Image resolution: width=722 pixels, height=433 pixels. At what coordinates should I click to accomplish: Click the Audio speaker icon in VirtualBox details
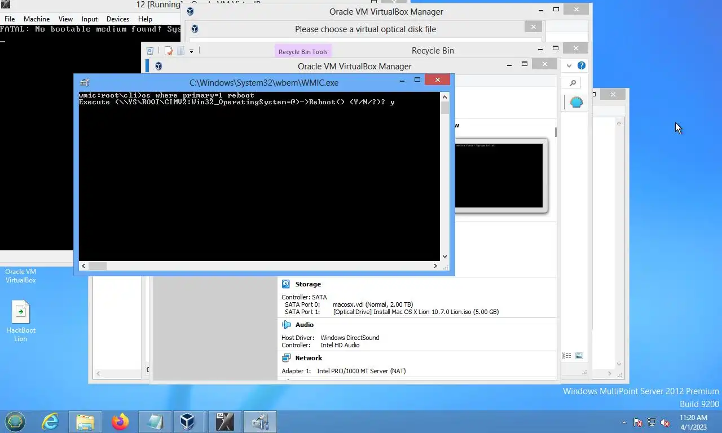coord(286,325)
